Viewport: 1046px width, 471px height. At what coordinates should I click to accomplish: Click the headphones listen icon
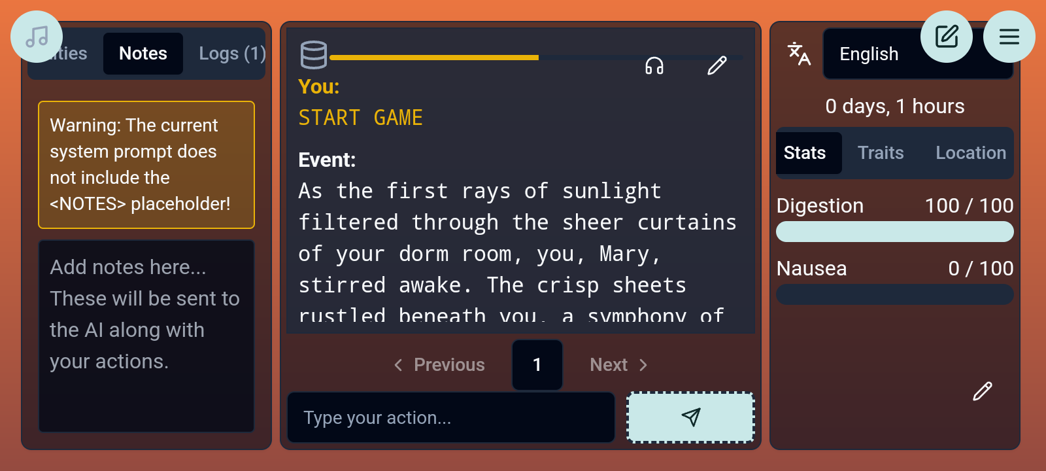[x=654, y=65]
